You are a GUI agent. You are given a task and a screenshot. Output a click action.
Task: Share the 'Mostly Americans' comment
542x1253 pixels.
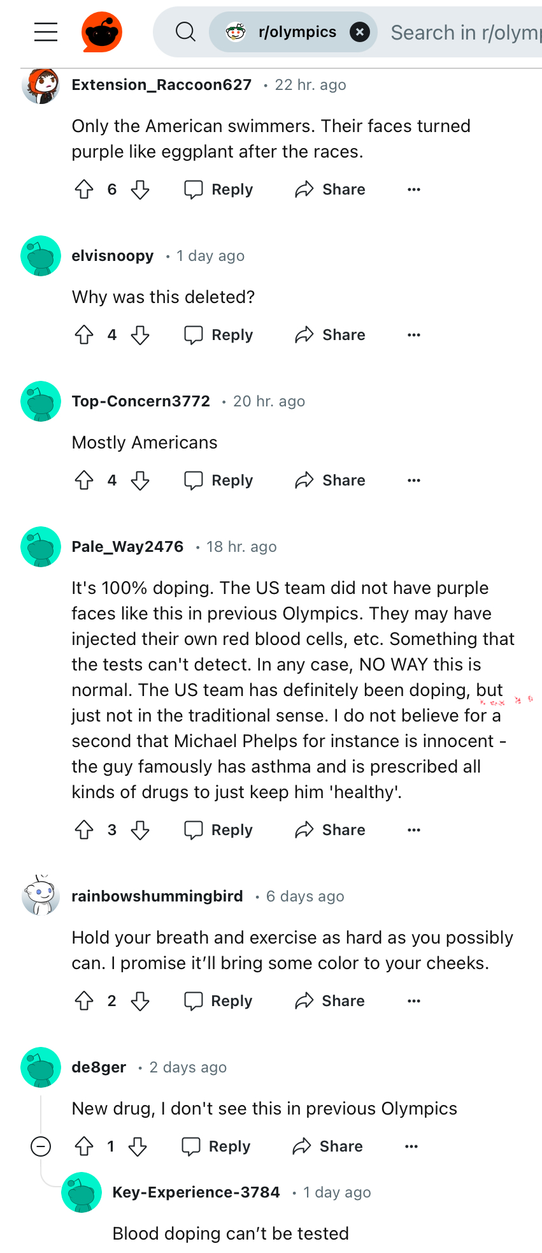(331, 480)
